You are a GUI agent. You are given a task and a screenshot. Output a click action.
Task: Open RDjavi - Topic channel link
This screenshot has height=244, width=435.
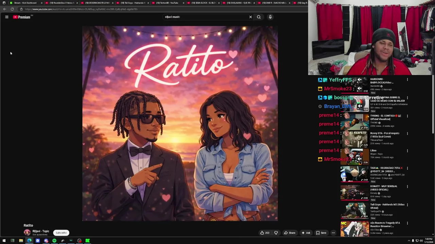point(41,231)
